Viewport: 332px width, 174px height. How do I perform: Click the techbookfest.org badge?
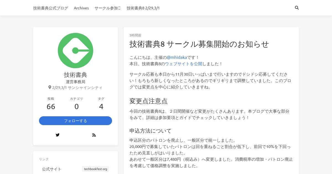95,169
